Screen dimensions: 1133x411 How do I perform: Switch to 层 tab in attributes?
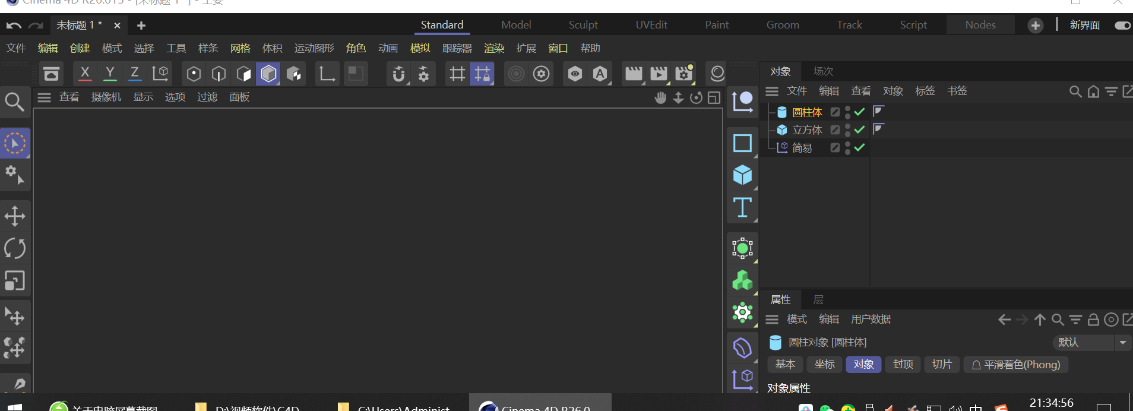click(x=818, y=300)
